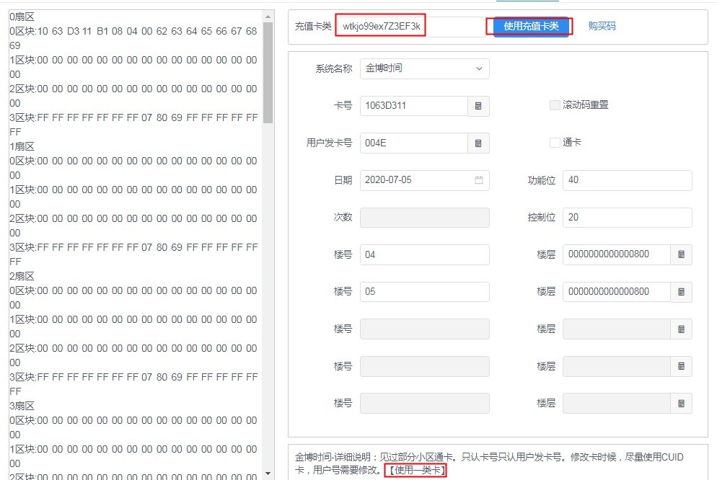Screen dimensions: 717x480
Task: Click the 【使用一类卡】 text in description
Action: point(415,470)
